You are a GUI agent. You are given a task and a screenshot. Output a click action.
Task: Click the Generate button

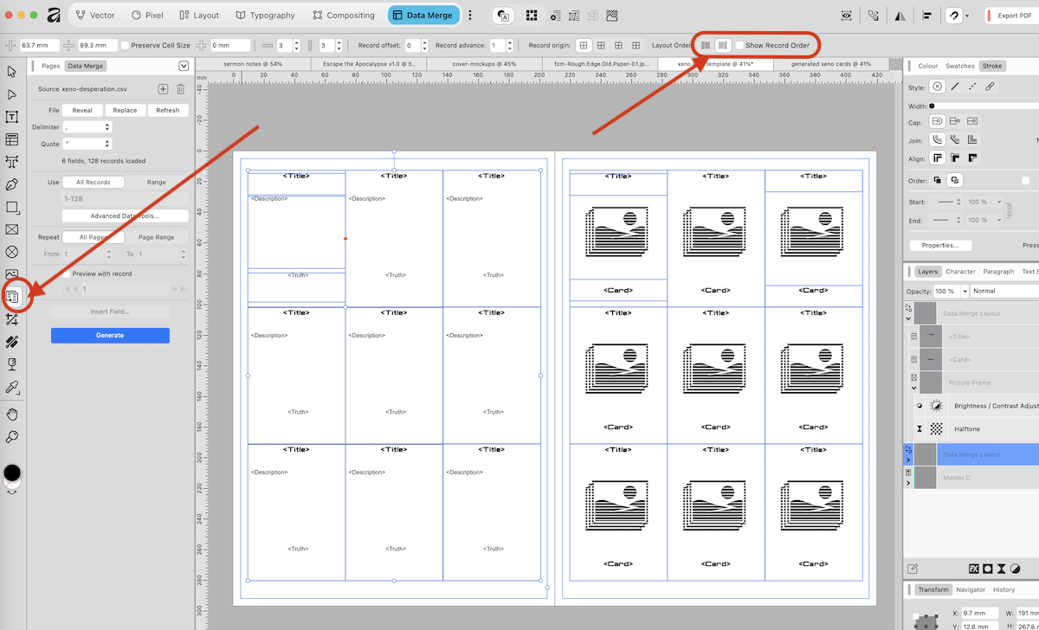point(110,335)
